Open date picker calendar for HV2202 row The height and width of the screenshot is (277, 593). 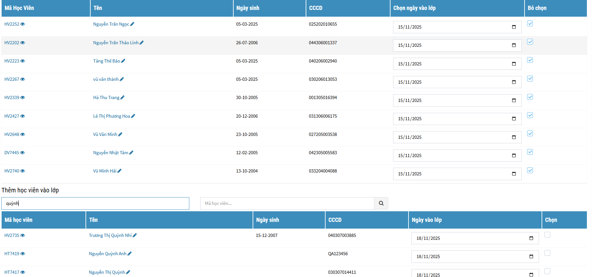(x=514, y=45)
